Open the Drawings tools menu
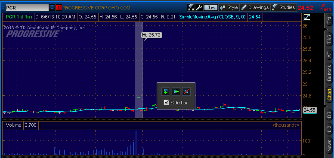 click(255, 8)
